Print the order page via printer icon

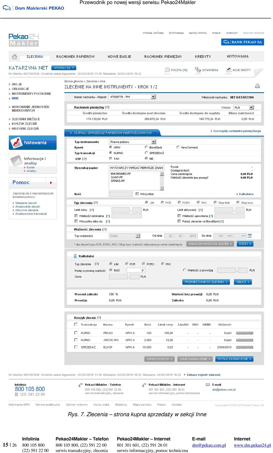pos(257,86)
